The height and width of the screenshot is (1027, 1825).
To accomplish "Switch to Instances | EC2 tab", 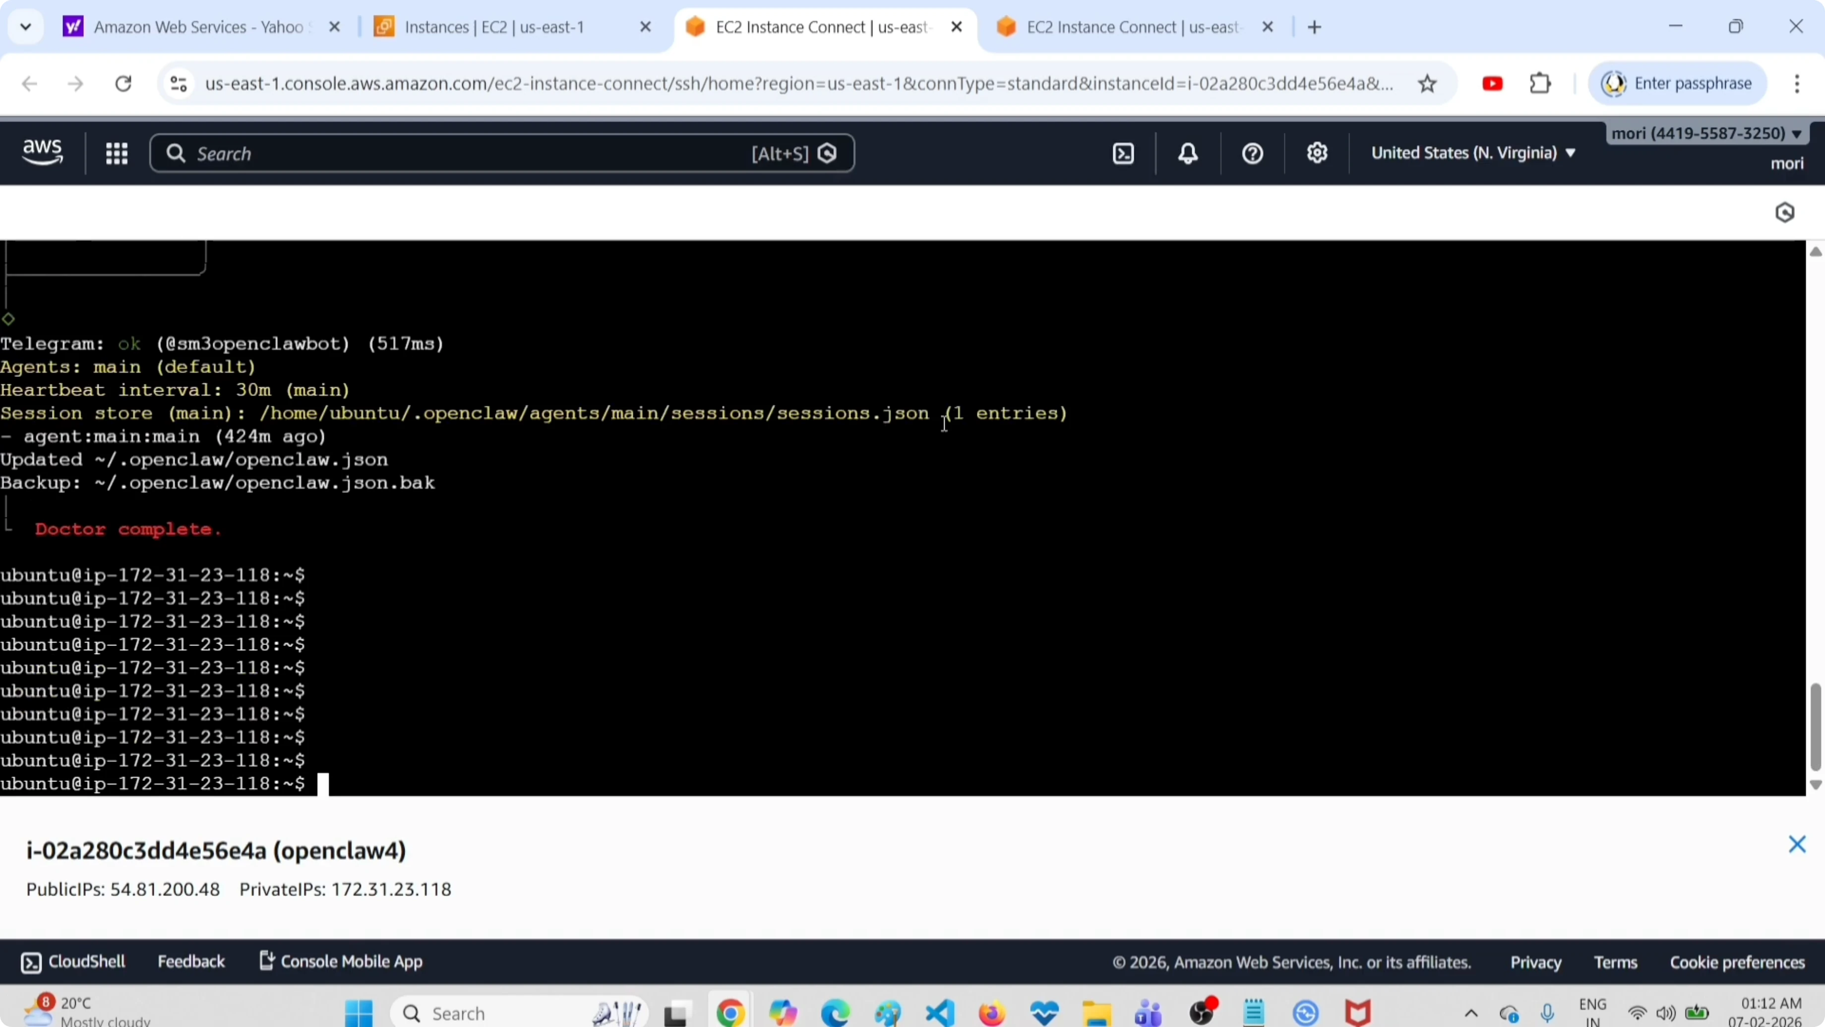I will click(x=494, y=27).
